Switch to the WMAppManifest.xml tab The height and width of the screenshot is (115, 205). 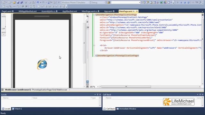coord(28,11)
